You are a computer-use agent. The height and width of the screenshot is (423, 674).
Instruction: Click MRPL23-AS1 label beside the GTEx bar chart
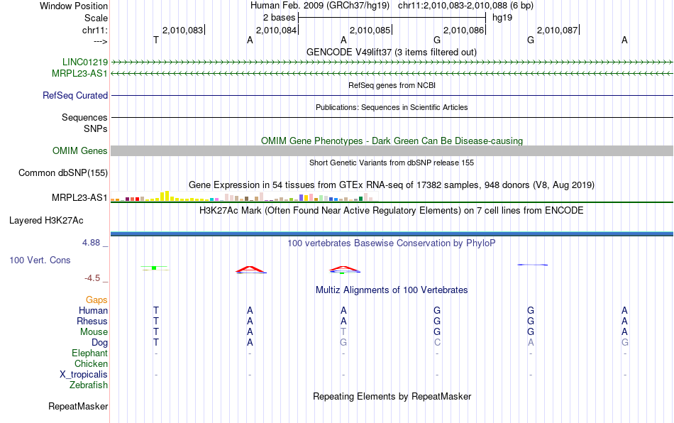click(x=79, y=198)
